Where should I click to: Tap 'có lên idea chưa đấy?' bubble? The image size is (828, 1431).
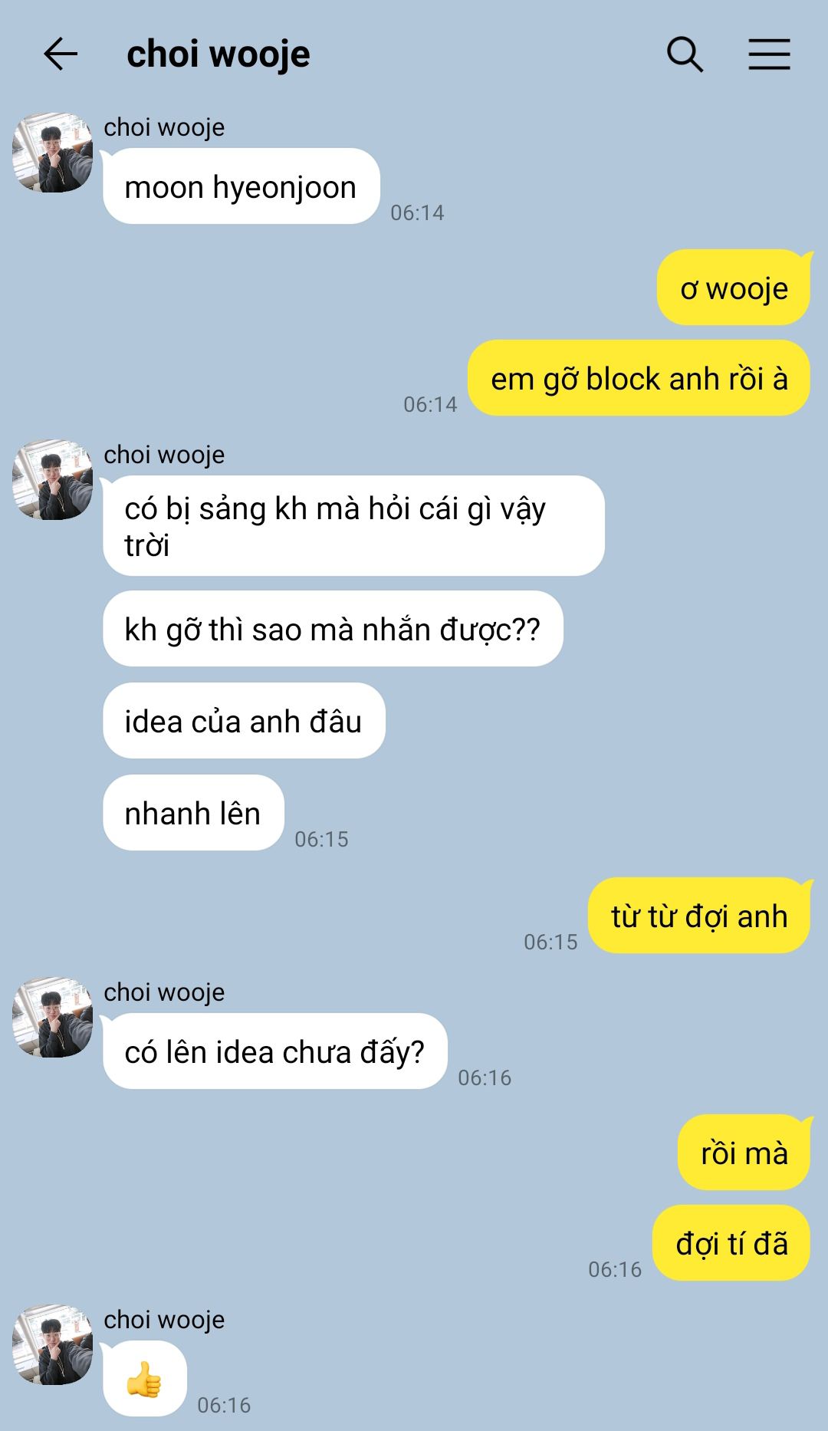275,1051
